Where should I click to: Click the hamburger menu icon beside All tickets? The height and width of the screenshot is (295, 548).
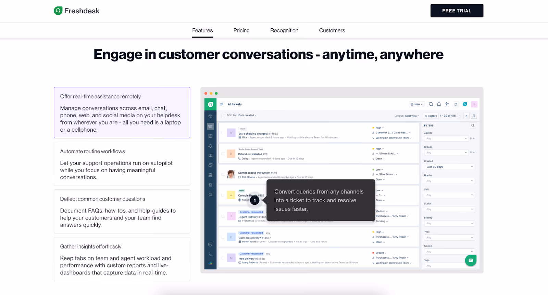[222, 104]
